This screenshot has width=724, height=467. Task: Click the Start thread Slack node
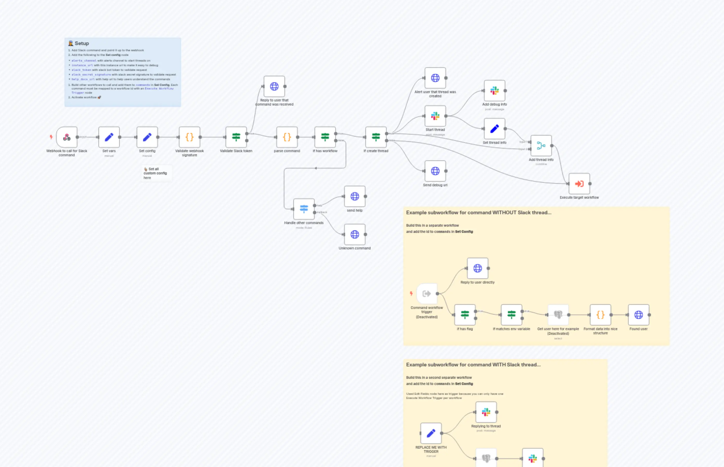(435, 116)
